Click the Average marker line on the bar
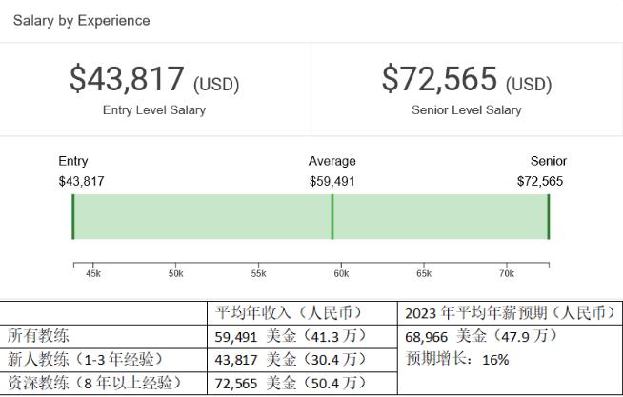This screenshot has height=397, width=623. coord(332,217)
